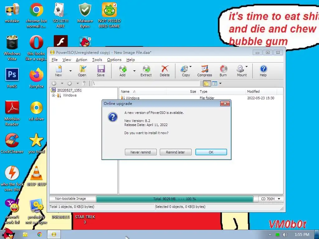Click the Save floppy disk icon
Screen dimensions: 319x239
pos(101,71)
